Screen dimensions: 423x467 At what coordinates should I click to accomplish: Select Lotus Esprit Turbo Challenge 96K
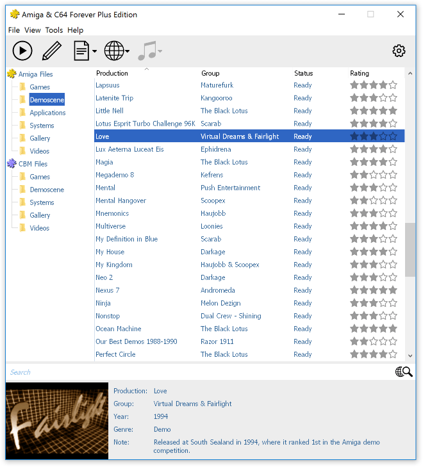(x=249, y=124)
